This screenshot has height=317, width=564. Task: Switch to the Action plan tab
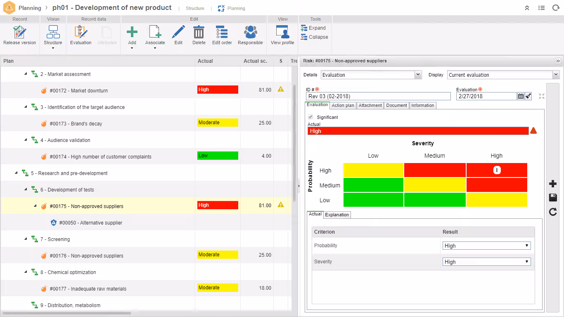point(343,105)
